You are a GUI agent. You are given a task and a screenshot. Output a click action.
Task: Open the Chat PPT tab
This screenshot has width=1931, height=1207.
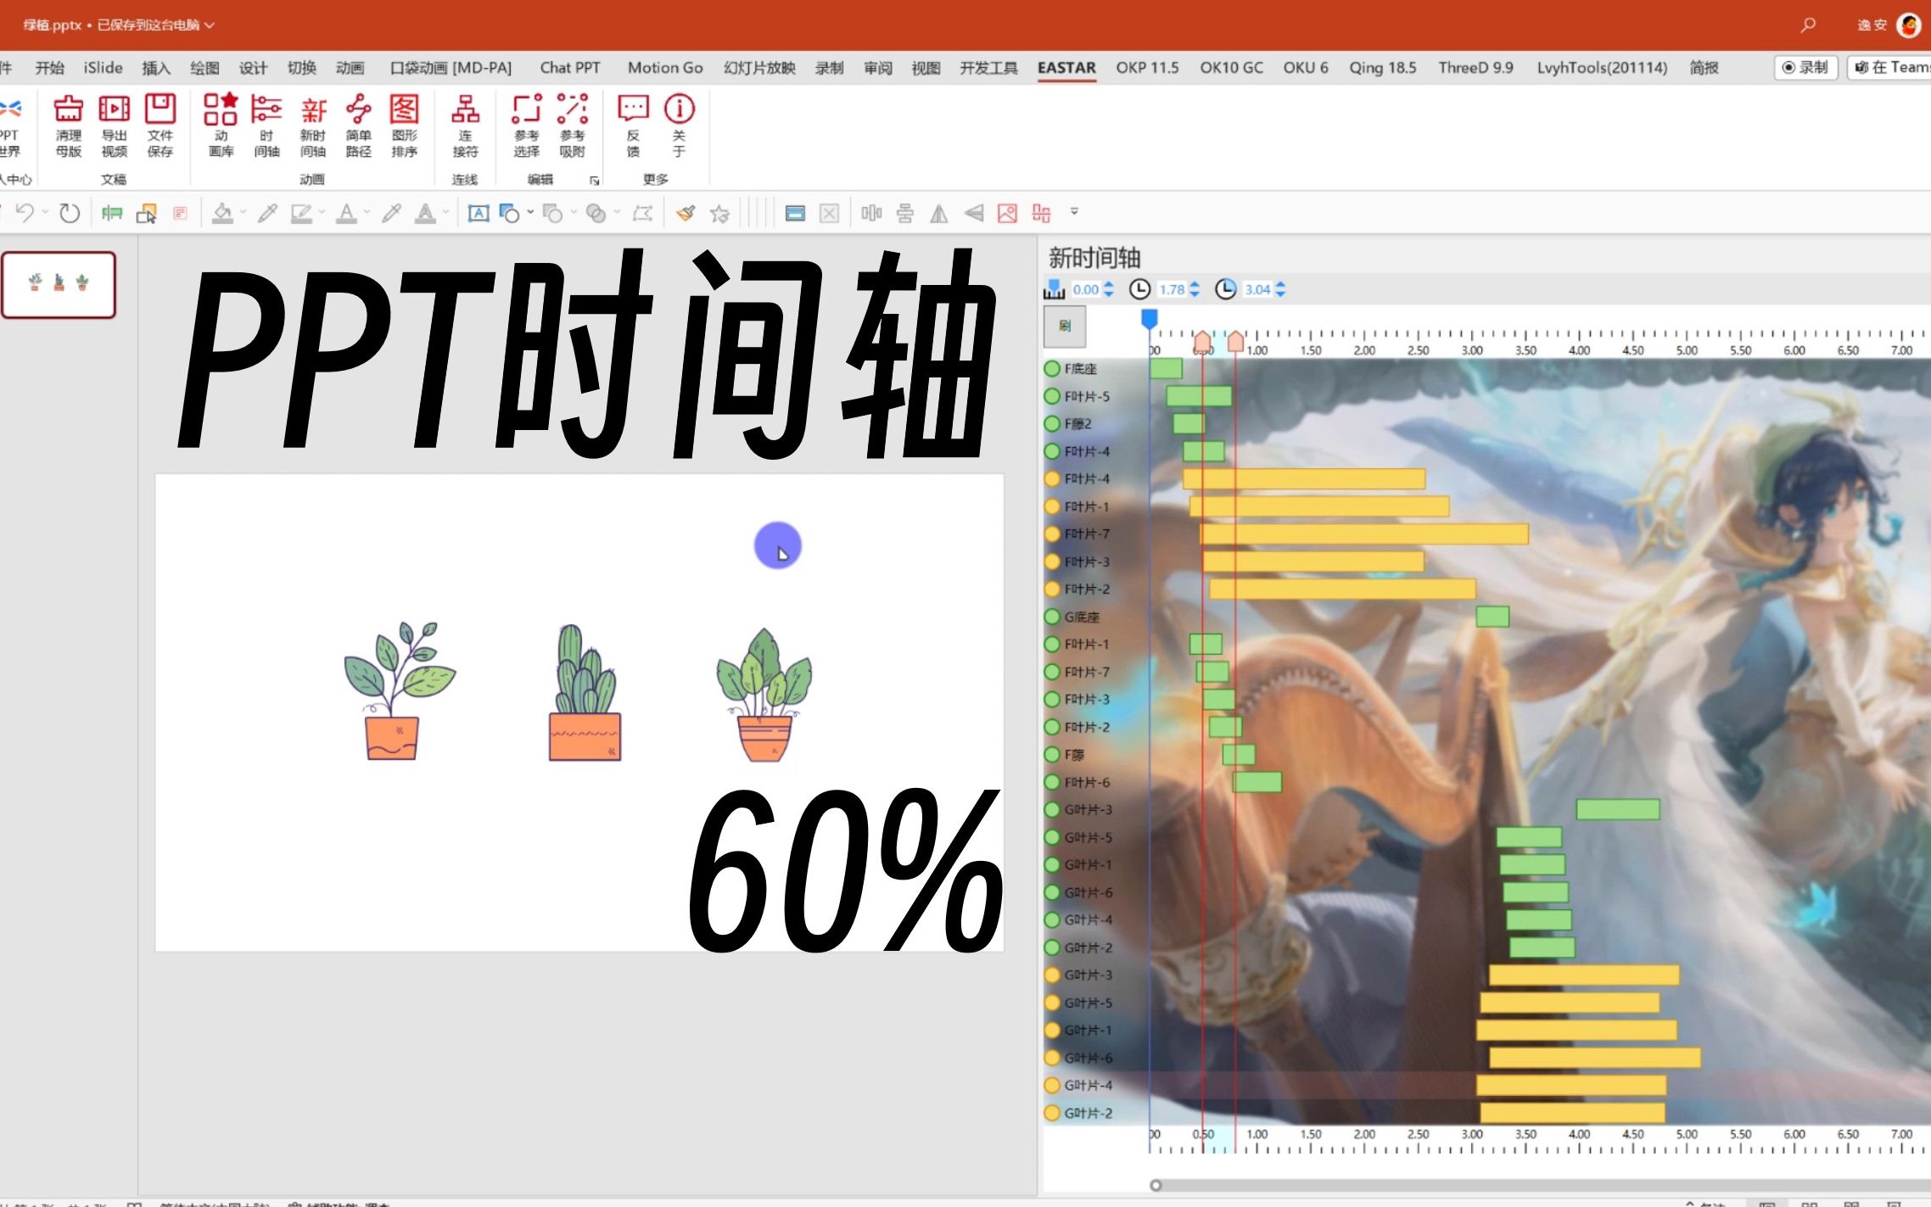point(570,68)
